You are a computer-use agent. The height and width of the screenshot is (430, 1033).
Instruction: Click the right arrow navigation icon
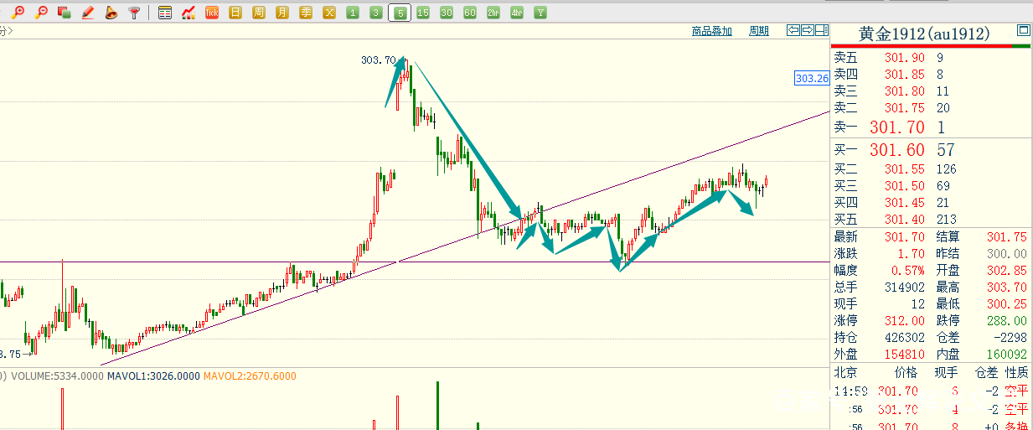coord(808,31)
